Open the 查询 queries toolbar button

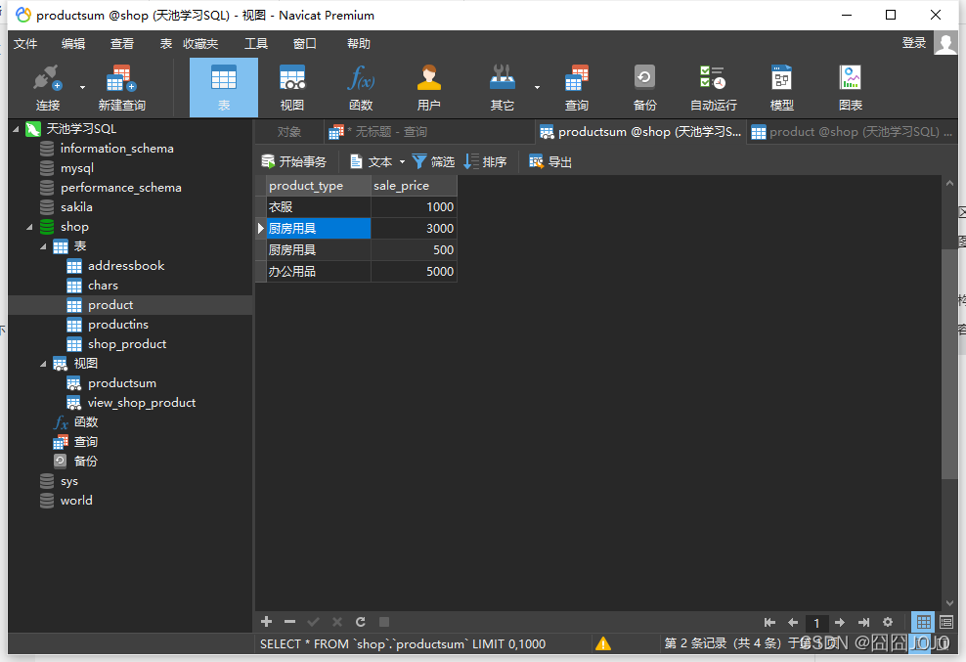[577, 88]
